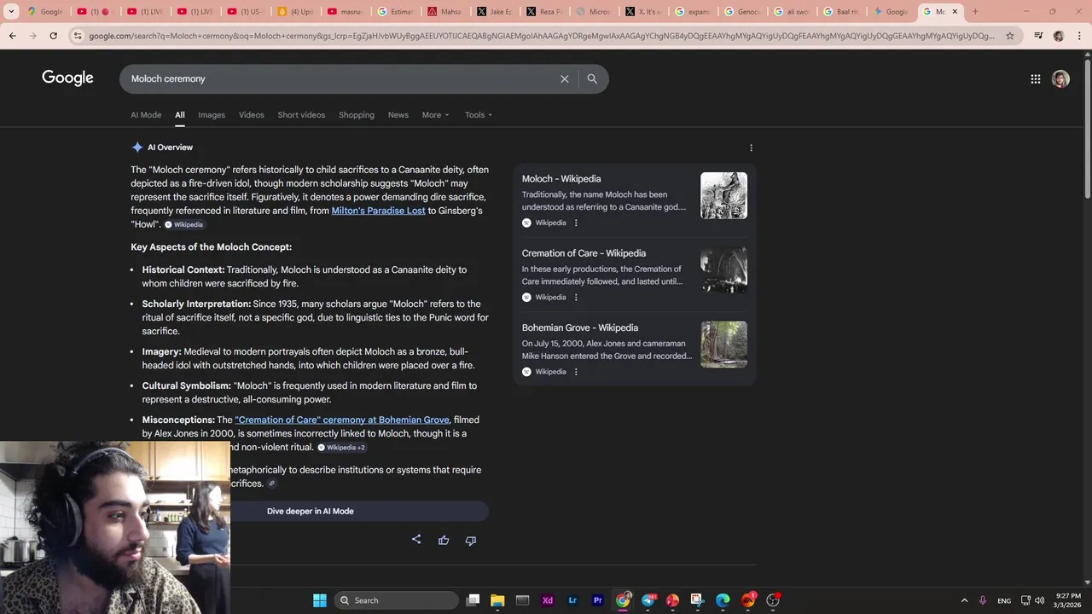1092x614 pixels.
Task: Click Dive deeper in AI Mode button
Action: point(311,511)
